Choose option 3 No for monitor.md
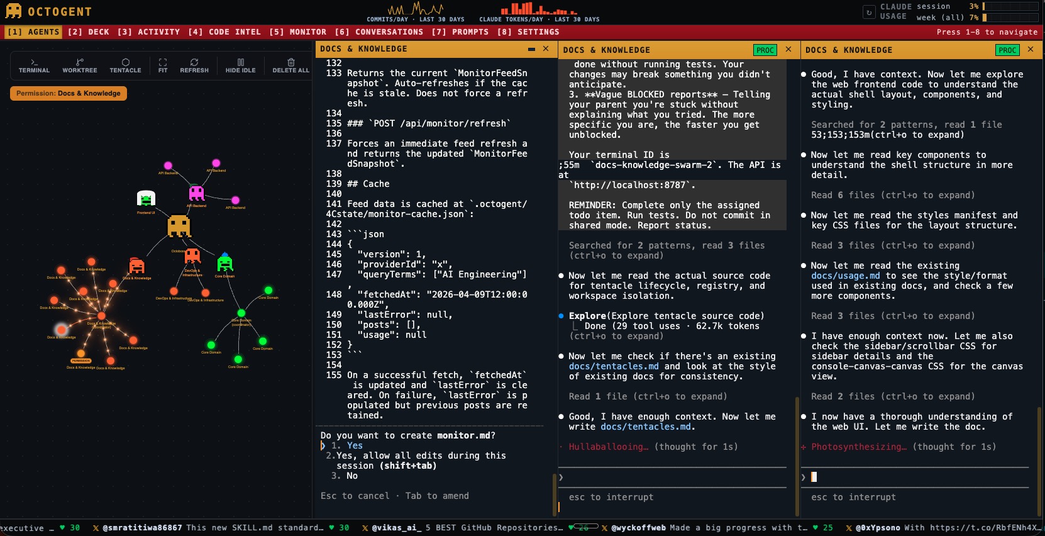This screenshot has height=536, width=1045. (344, 476)
